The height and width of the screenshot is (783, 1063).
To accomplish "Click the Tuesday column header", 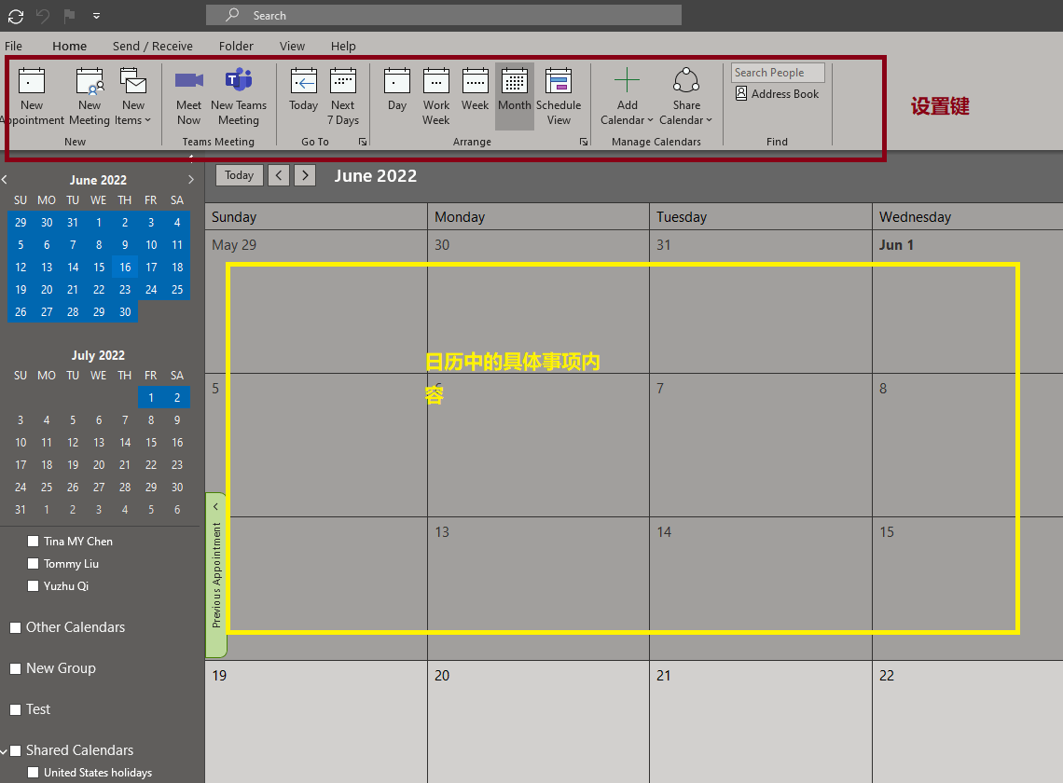I will click(x=761, y=217).
